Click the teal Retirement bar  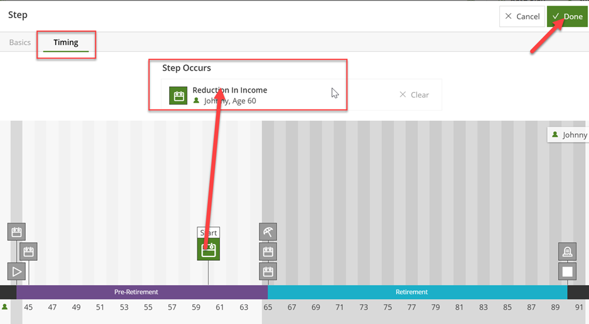[412, 292]
